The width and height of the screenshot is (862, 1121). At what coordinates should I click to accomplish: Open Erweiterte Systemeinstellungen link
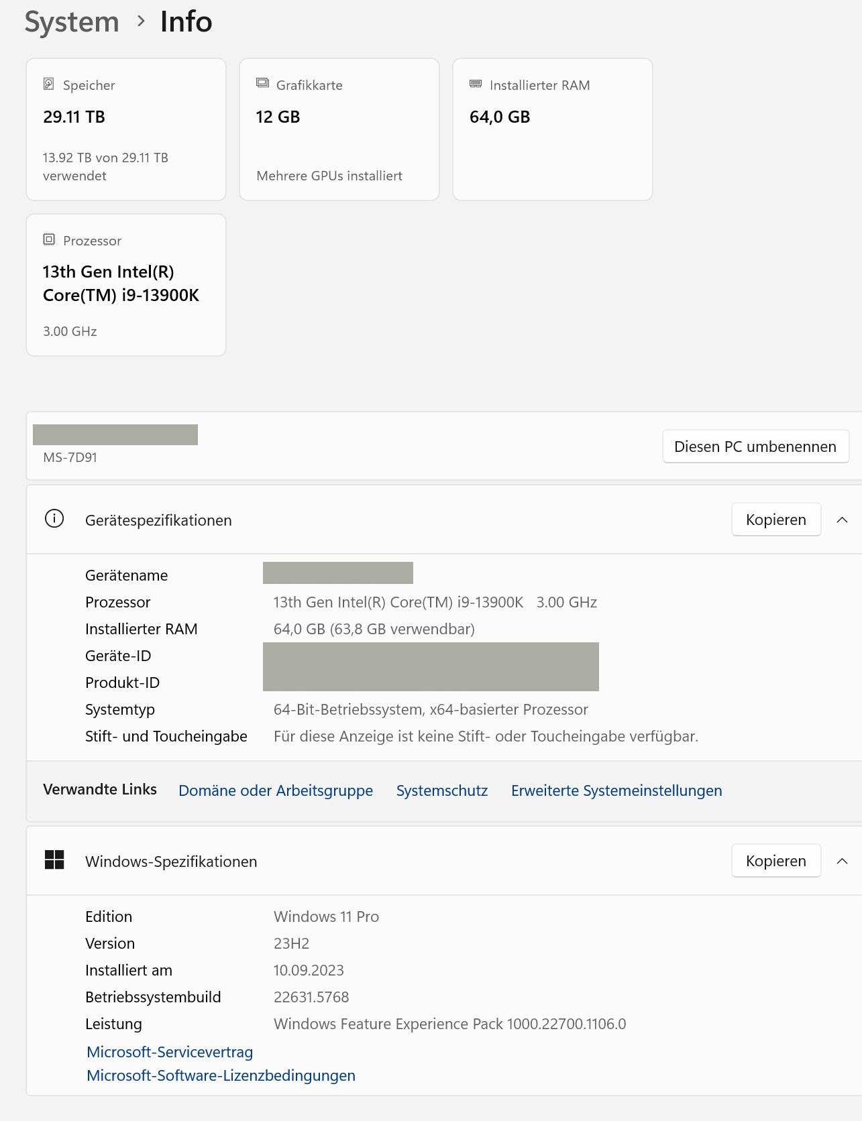[x=616, y=790]
